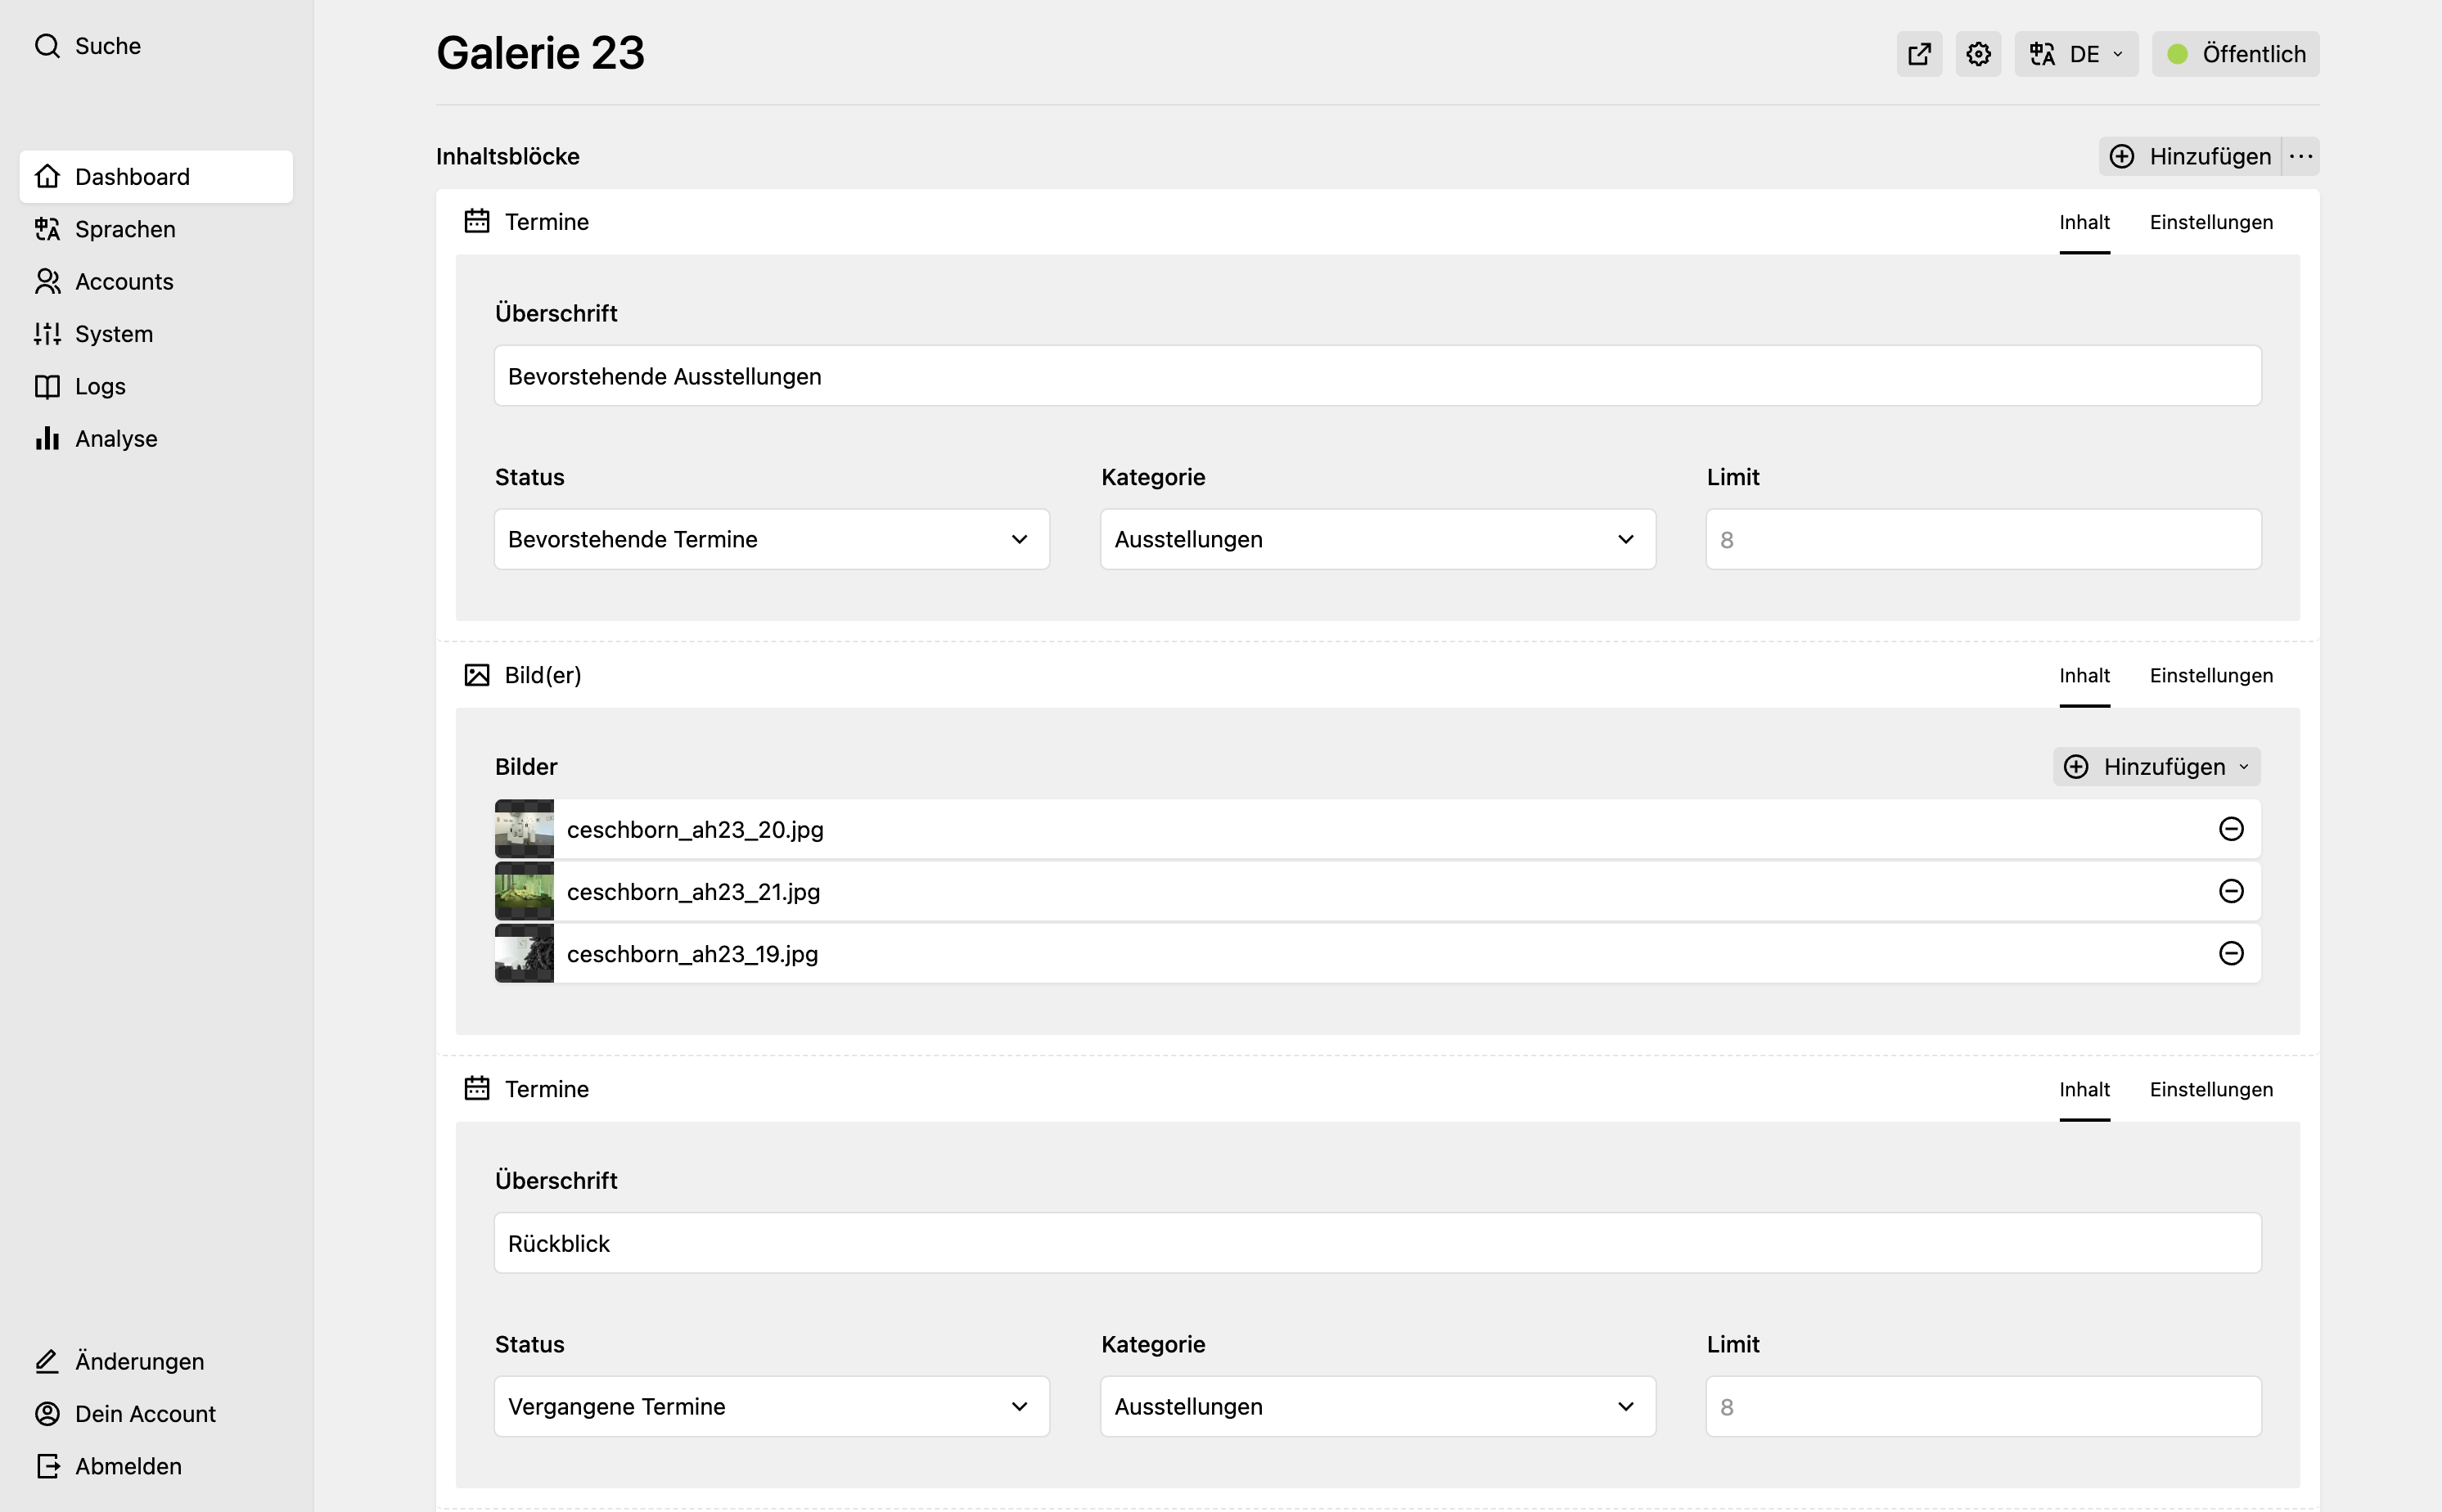Click image icon of Bild(er) block
The image size is (2442, 1512).
click(477, 675)
